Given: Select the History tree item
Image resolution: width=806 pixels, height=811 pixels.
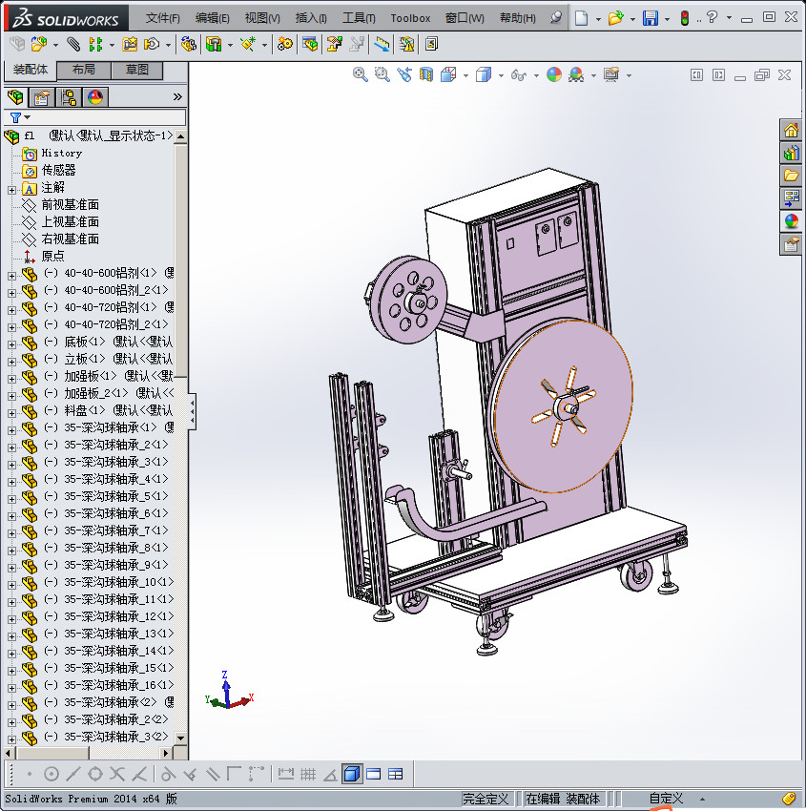Looking at the screenshot, I should tap(61, 153).
